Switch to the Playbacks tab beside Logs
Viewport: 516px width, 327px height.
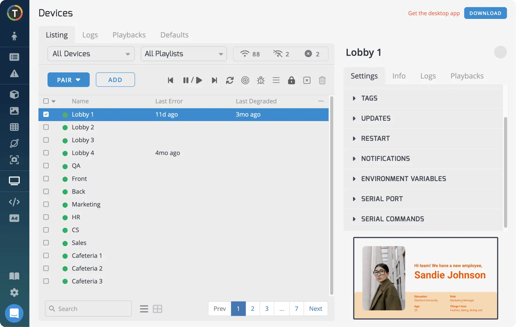pyautogui.click(x=129, y=35)
